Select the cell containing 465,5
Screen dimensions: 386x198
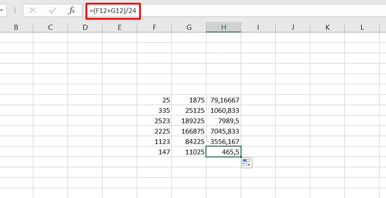tap(223, 152)
